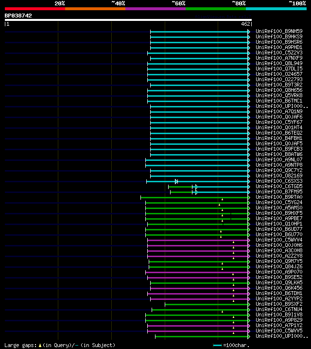
Task: Open hit UniRef100_A9PHD1
Action: (279, 47)
